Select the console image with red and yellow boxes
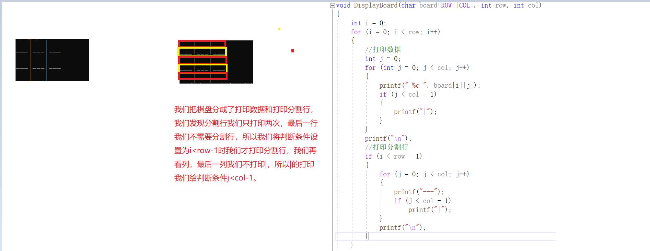This screenshot has width=650, height=251. pyautogui.click(x=216, y=62)
